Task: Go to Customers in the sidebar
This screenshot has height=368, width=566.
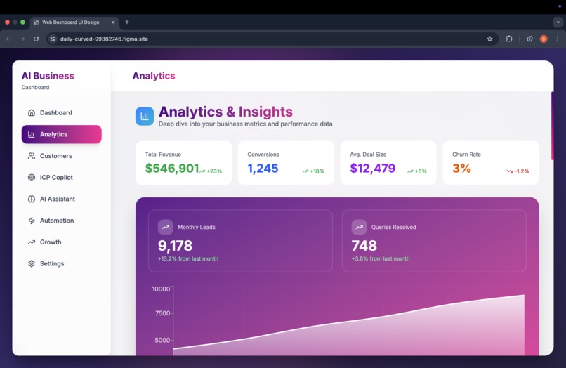Action: (x=61, y=156)
